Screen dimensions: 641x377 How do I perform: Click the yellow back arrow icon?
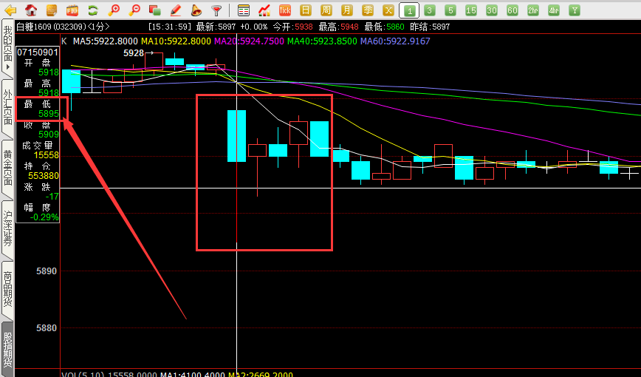pos(10,10)
